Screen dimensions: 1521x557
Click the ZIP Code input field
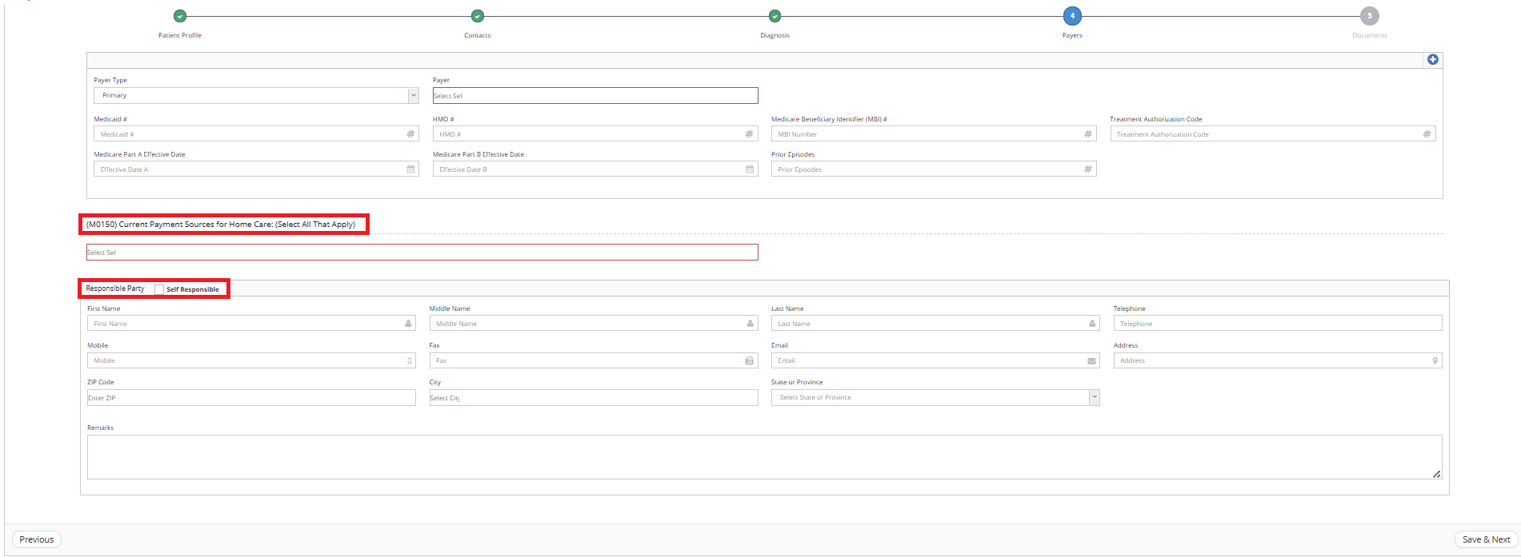tap(251, 397)
